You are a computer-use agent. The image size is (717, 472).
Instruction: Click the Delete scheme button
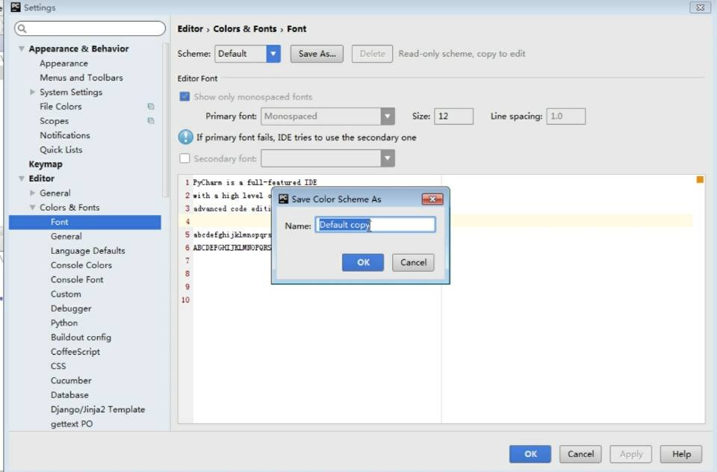tap(372, 54)
